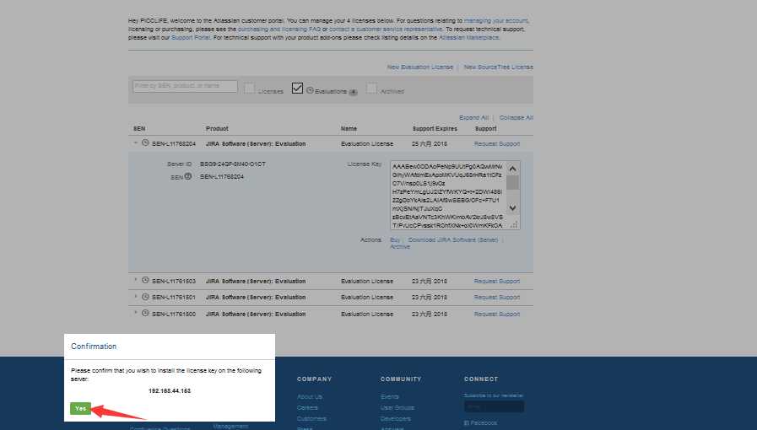Click clock icon beside SEN-L11761500
The width and height of the screenshot is (757, 430).
click(145, 313)
